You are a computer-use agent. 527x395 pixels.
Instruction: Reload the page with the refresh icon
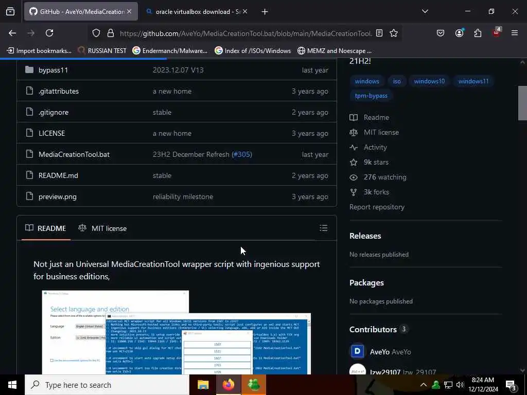pos(49,33)
